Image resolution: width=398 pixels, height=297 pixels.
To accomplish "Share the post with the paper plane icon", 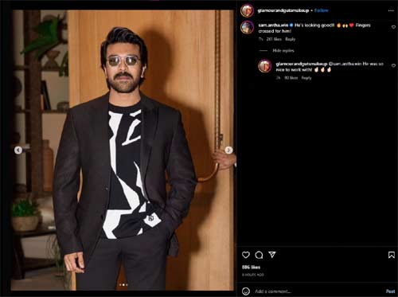I will 272,255.
